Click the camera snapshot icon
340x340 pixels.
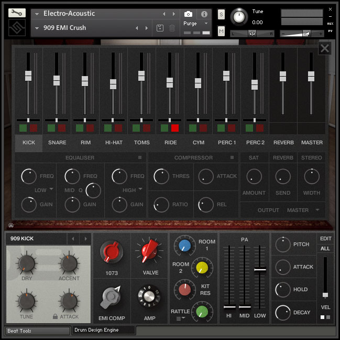pyautogui.click(x=189, y=14)
